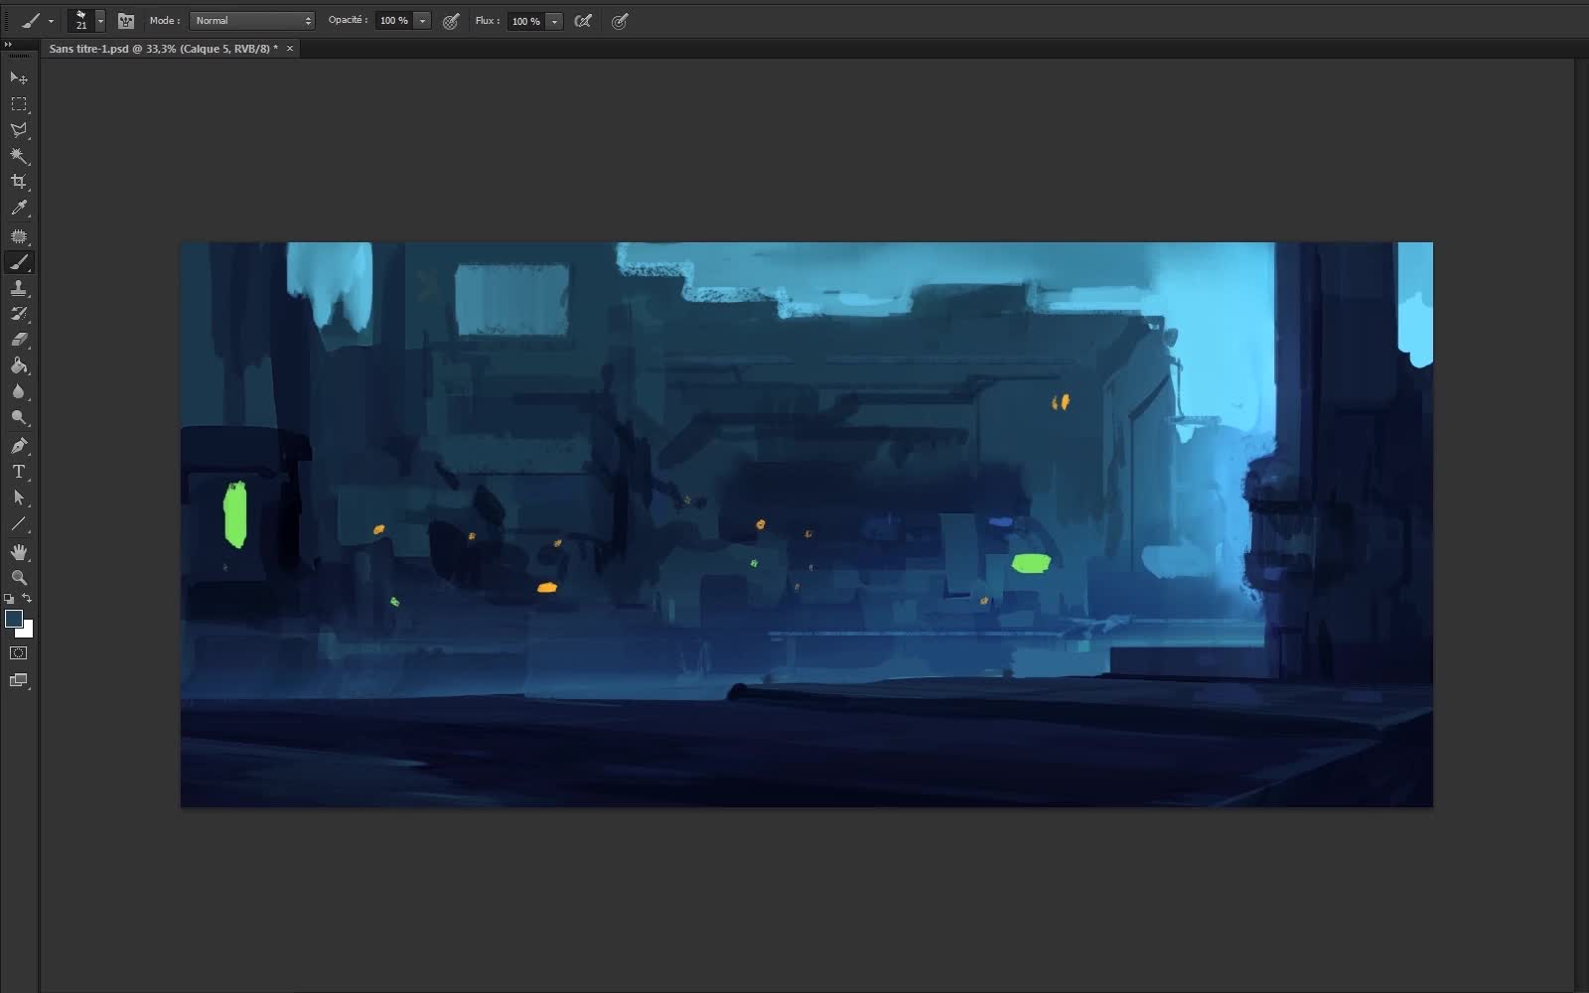This screenshot has height=993, width=1589.
Task: Select the Clone Stamp tool
Action: [19, 288]
